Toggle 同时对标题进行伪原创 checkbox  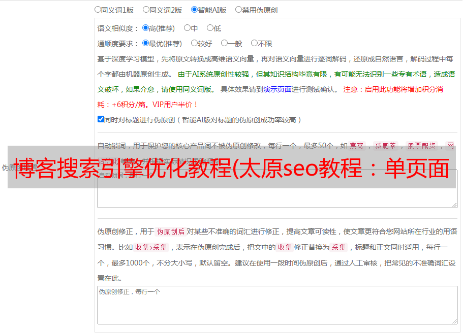(x=101, y=119)
